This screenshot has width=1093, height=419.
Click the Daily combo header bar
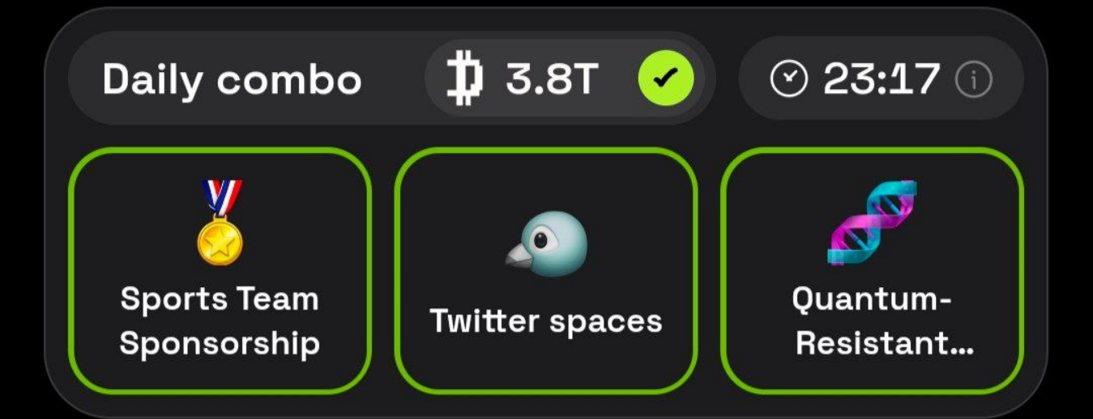click(391, 78)
